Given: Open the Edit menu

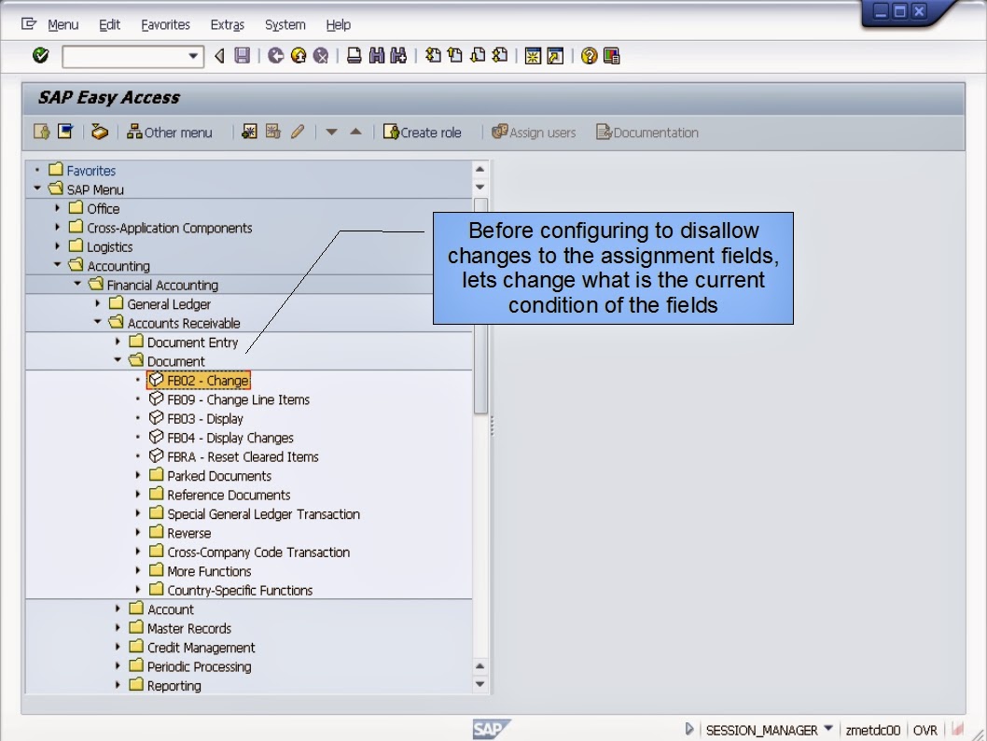Looking at the screenshot, I should [109, 25].
